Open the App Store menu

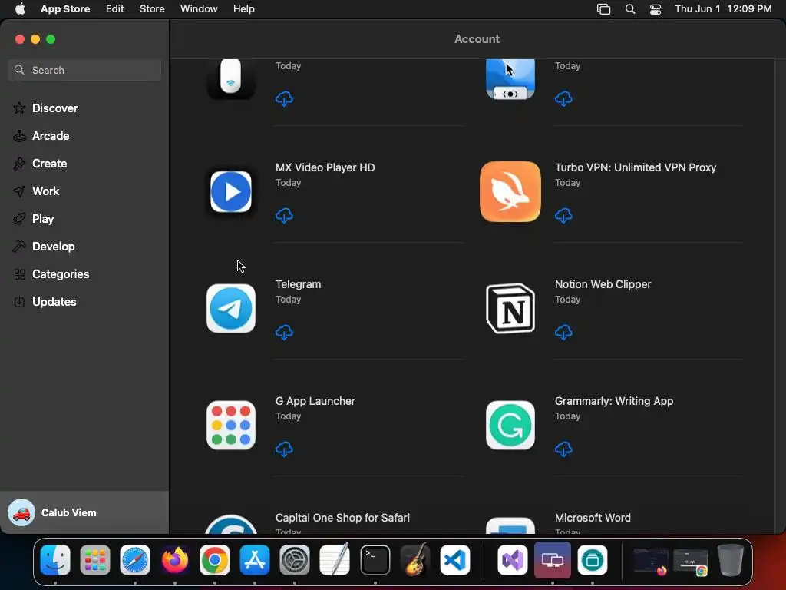point(65,8)
